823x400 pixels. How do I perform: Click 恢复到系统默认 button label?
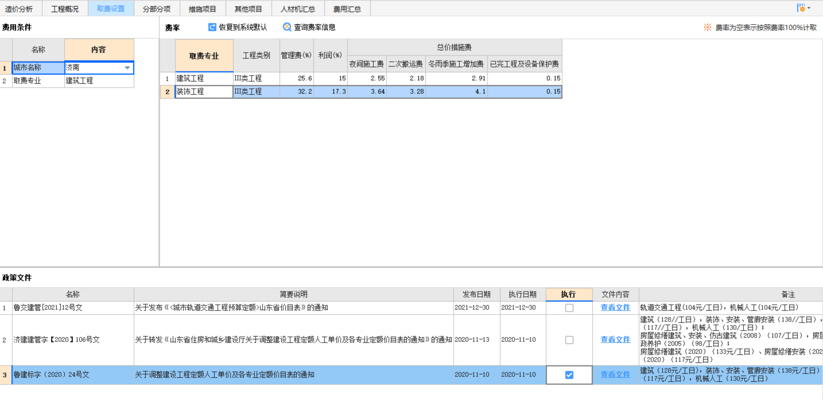pos(243,27)
